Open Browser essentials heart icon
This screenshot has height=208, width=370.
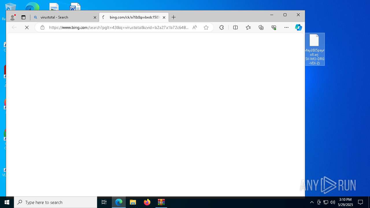tap(274, 27)
